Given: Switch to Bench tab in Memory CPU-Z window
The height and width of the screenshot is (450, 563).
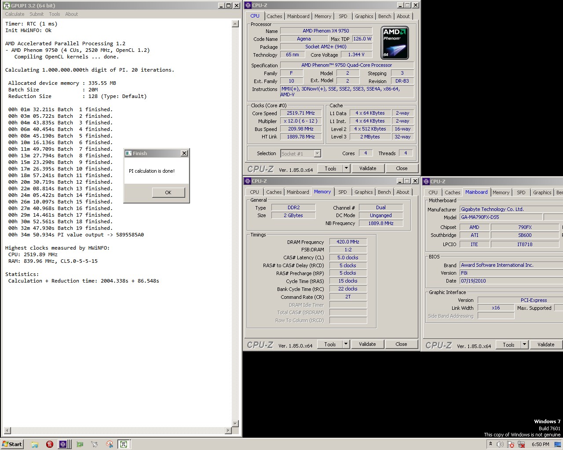Looking at the screenshot, I should point(384,192).
